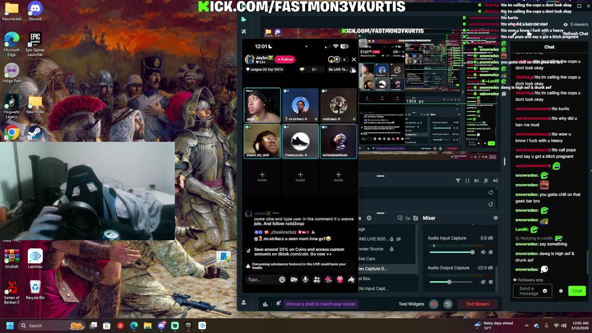This screenshot has height=333, width=592.
Task: Open Audio Input Capture settings gear
Action: (x=491, y=252)
